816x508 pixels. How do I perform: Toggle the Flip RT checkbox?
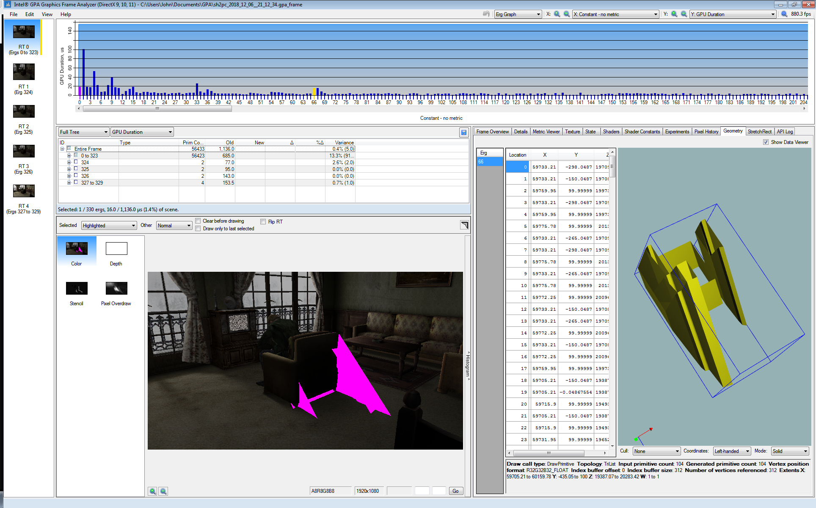(263, 221)
